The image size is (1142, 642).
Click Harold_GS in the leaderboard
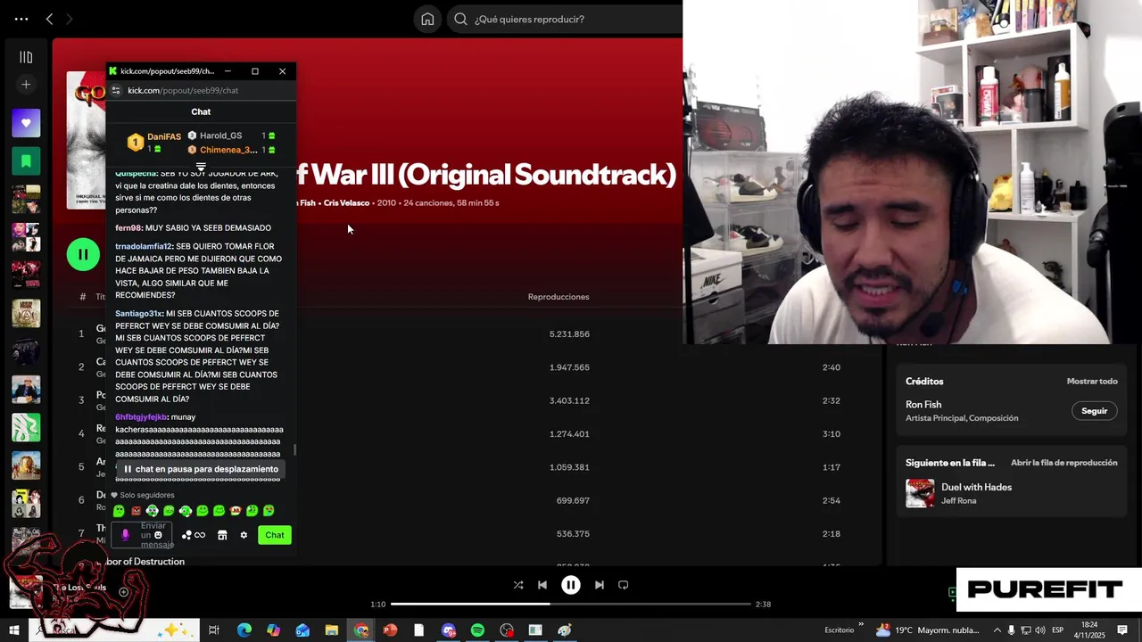click(x=220, y=136)
